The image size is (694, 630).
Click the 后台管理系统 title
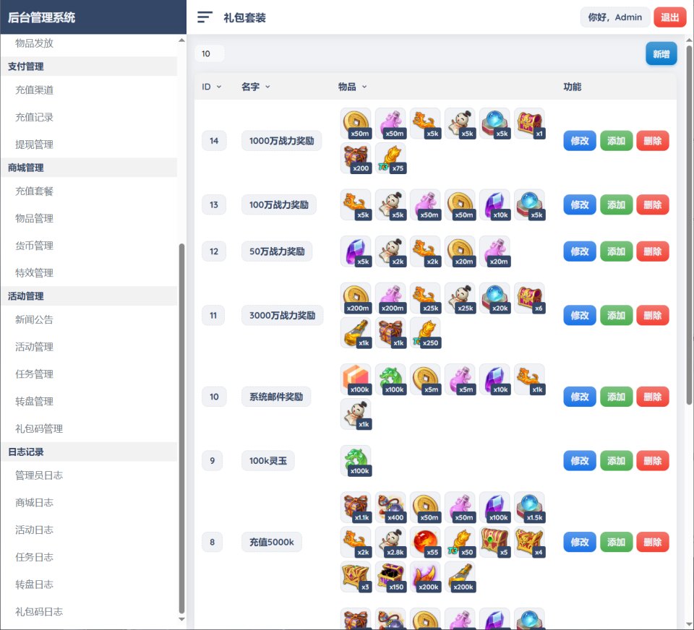[42, 17]
